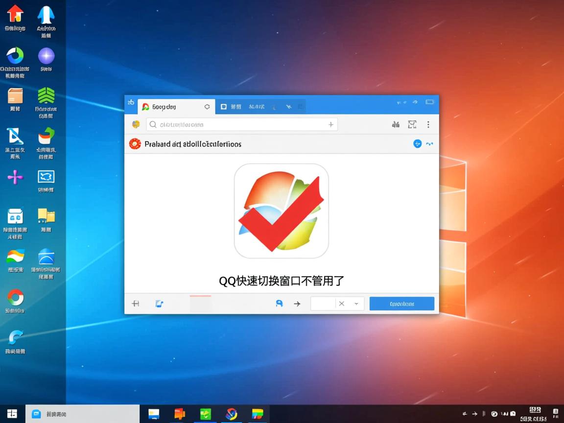Open the download speed icon near the arrow
The width and height of the screenshot is (564, 423).
[x=279, y=304]
